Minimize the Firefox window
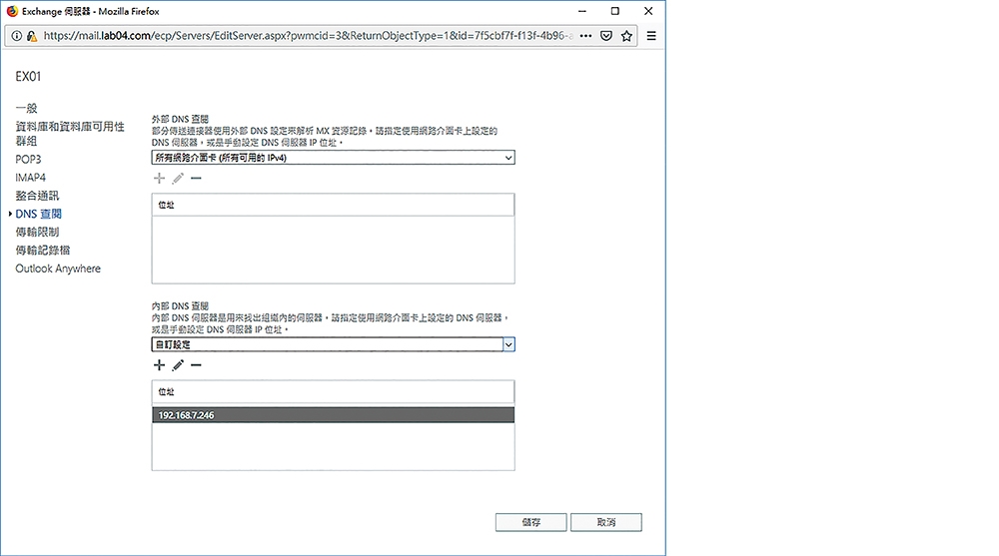The height and width of the screenshot is (556, 999). tap(582, 11)
